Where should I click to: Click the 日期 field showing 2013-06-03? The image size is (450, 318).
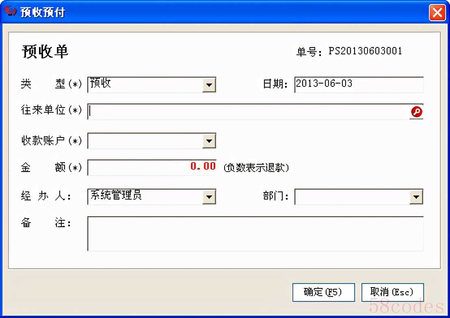coord(359,85)
